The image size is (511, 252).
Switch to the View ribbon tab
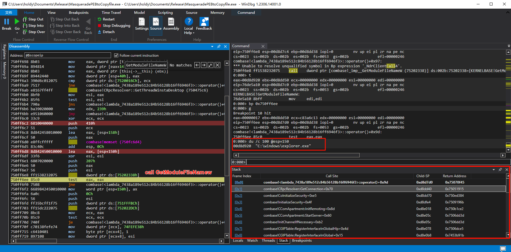pos(52,13)
